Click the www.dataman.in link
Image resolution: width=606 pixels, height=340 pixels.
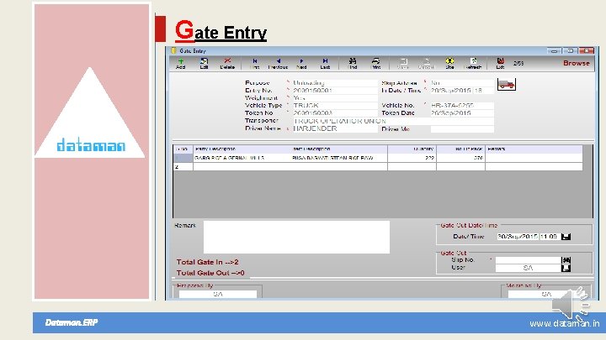564,323
